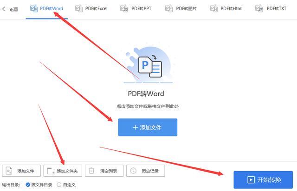
Task: Click the PDF转Word tab icon
Action: (34, 8)
